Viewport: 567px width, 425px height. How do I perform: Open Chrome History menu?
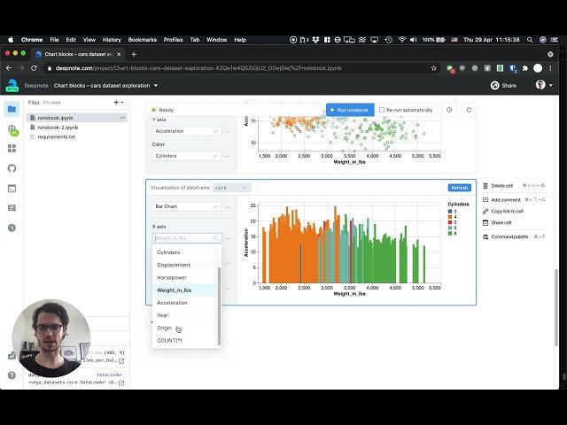pos(112,40)
